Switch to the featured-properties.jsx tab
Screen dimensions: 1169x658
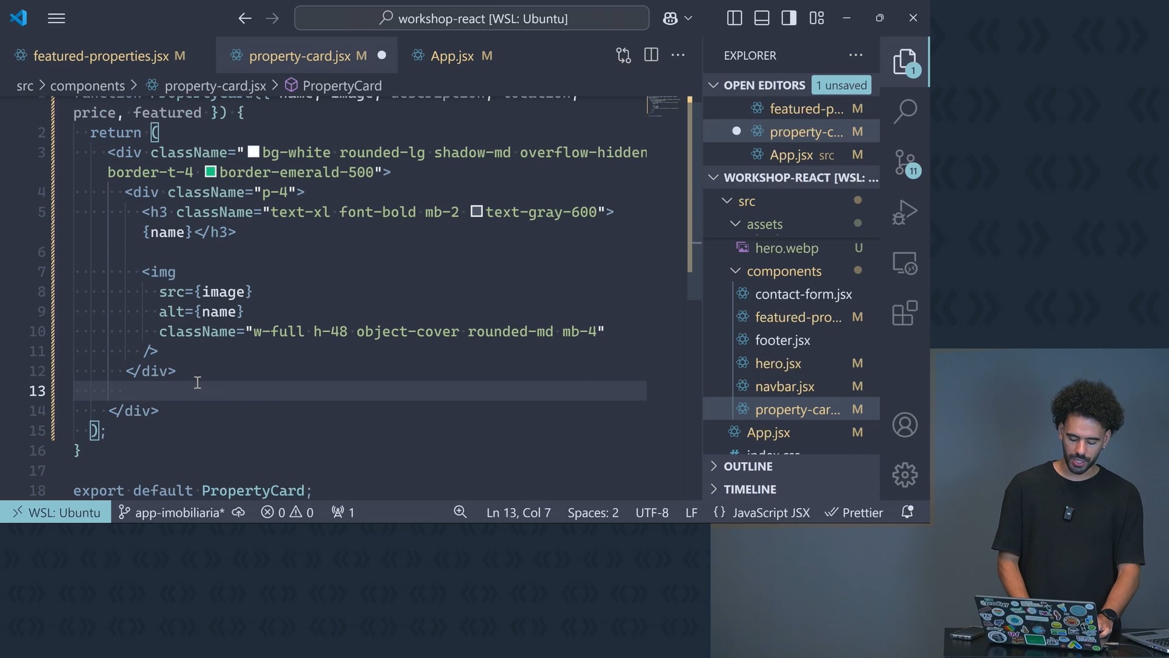pyautogui.click(x=100, y=56)
